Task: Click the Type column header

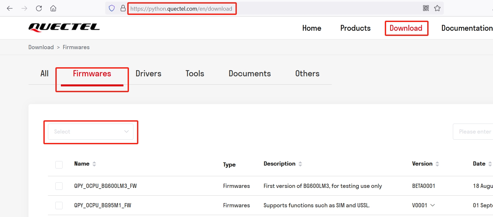Action: point(229,165)
